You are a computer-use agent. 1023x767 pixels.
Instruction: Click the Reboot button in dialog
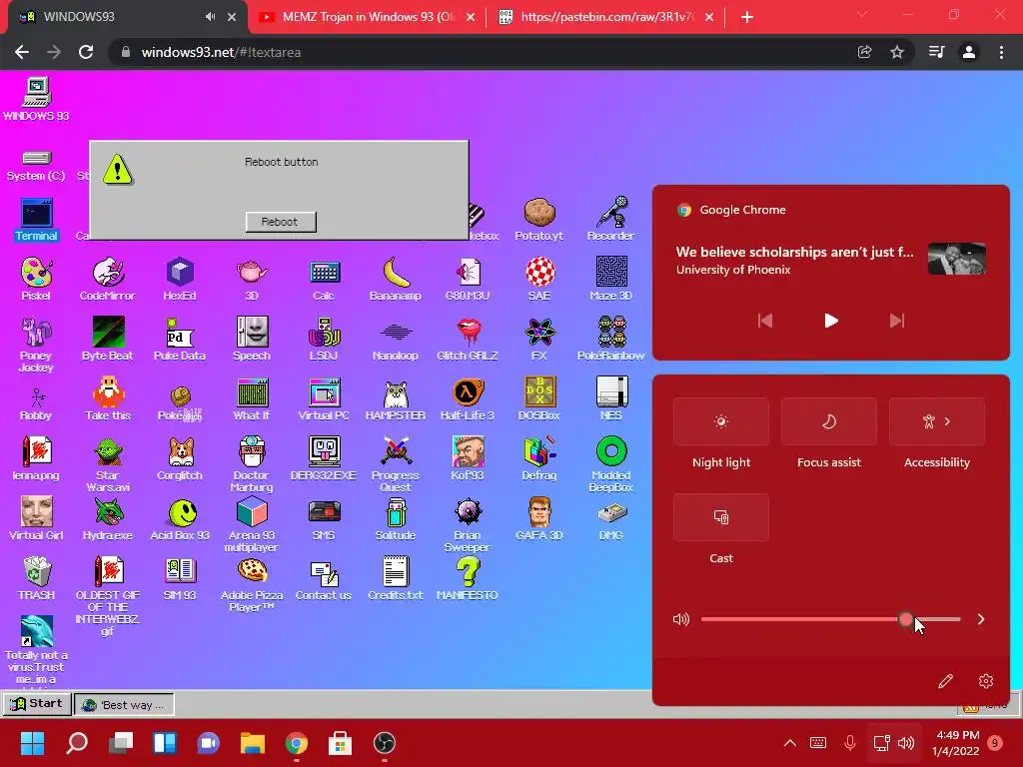[x=281, y=222]
